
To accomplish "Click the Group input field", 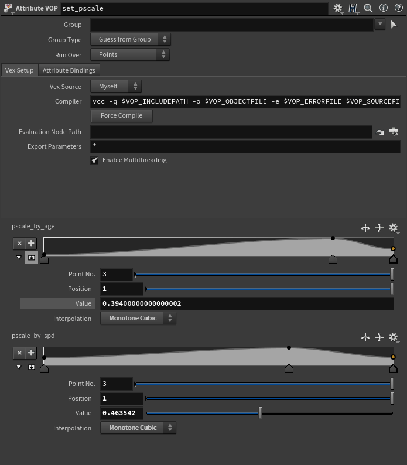I will (x=232, y=25).
